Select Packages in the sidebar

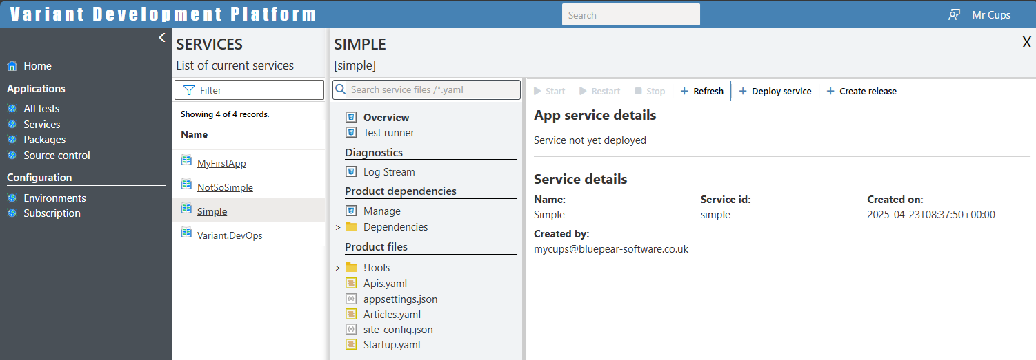pos(44,140)
